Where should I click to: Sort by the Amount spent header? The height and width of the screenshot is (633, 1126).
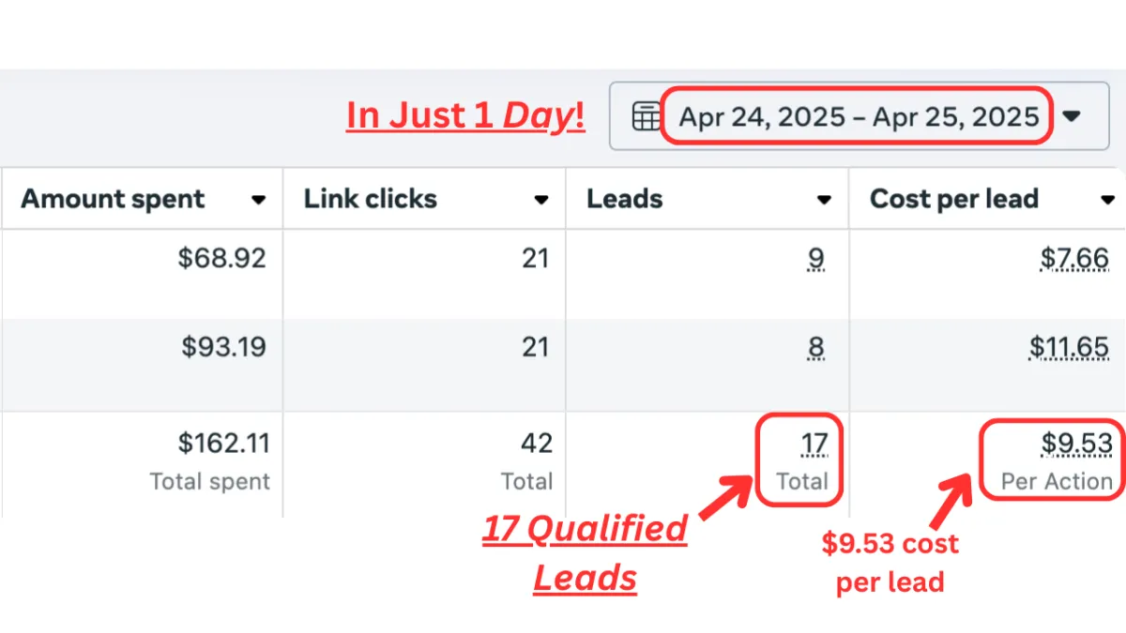coord(113,199)
